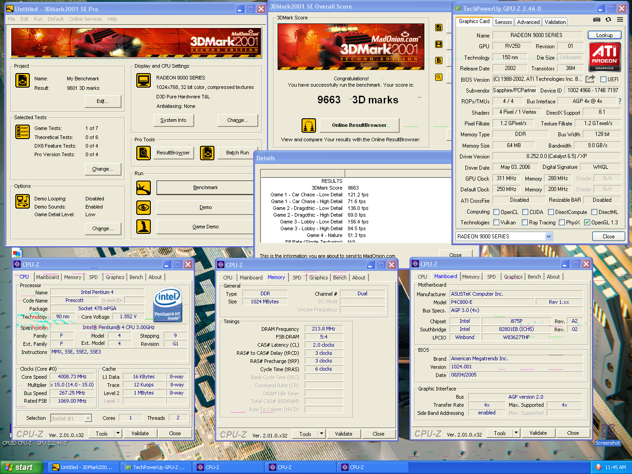
Task: Click the DRAM Frequency value 213.8 MHz
Action: pyautogui.click(x=324, y=329)
